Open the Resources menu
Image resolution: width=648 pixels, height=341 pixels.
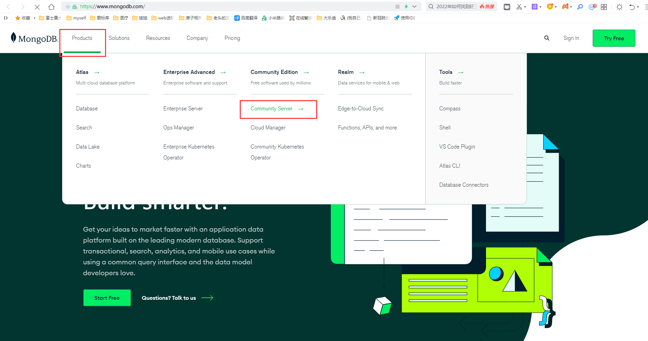click(158, 38)
